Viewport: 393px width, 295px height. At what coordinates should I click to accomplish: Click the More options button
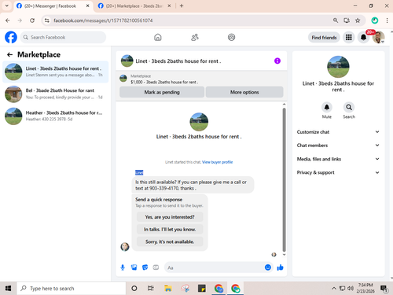[x=244, y=92]
